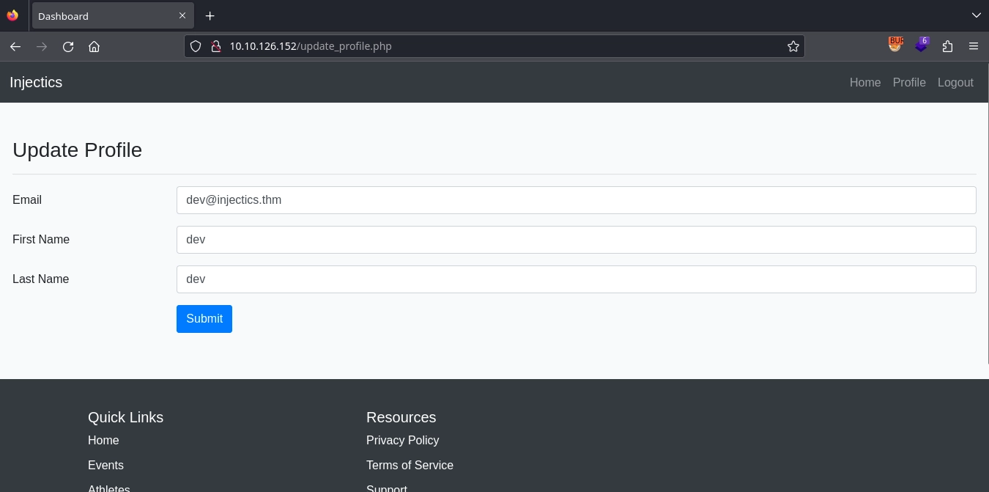Open Firefox tracking protection shield
This screenshot has height=492, width=989.
pos(196,46)
